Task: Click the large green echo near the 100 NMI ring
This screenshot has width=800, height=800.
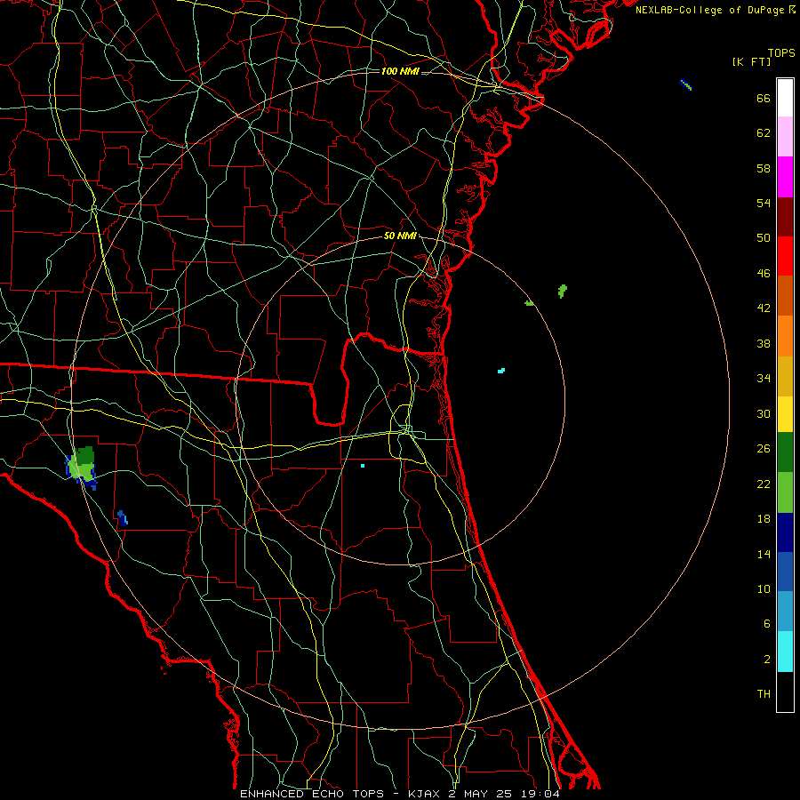Action: [82, 467]
